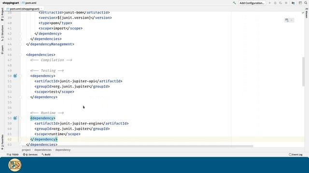309x173 pixels.
Task: Open the Favorites tool window tab
Action: point(2,142)
